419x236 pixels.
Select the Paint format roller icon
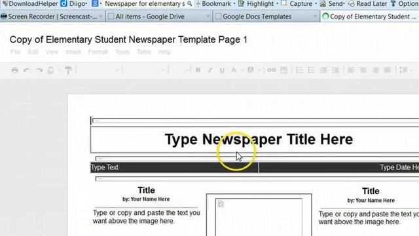(68, 70)
